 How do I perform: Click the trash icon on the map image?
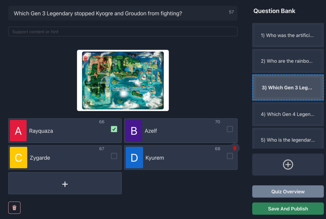(x=85, y=58)
